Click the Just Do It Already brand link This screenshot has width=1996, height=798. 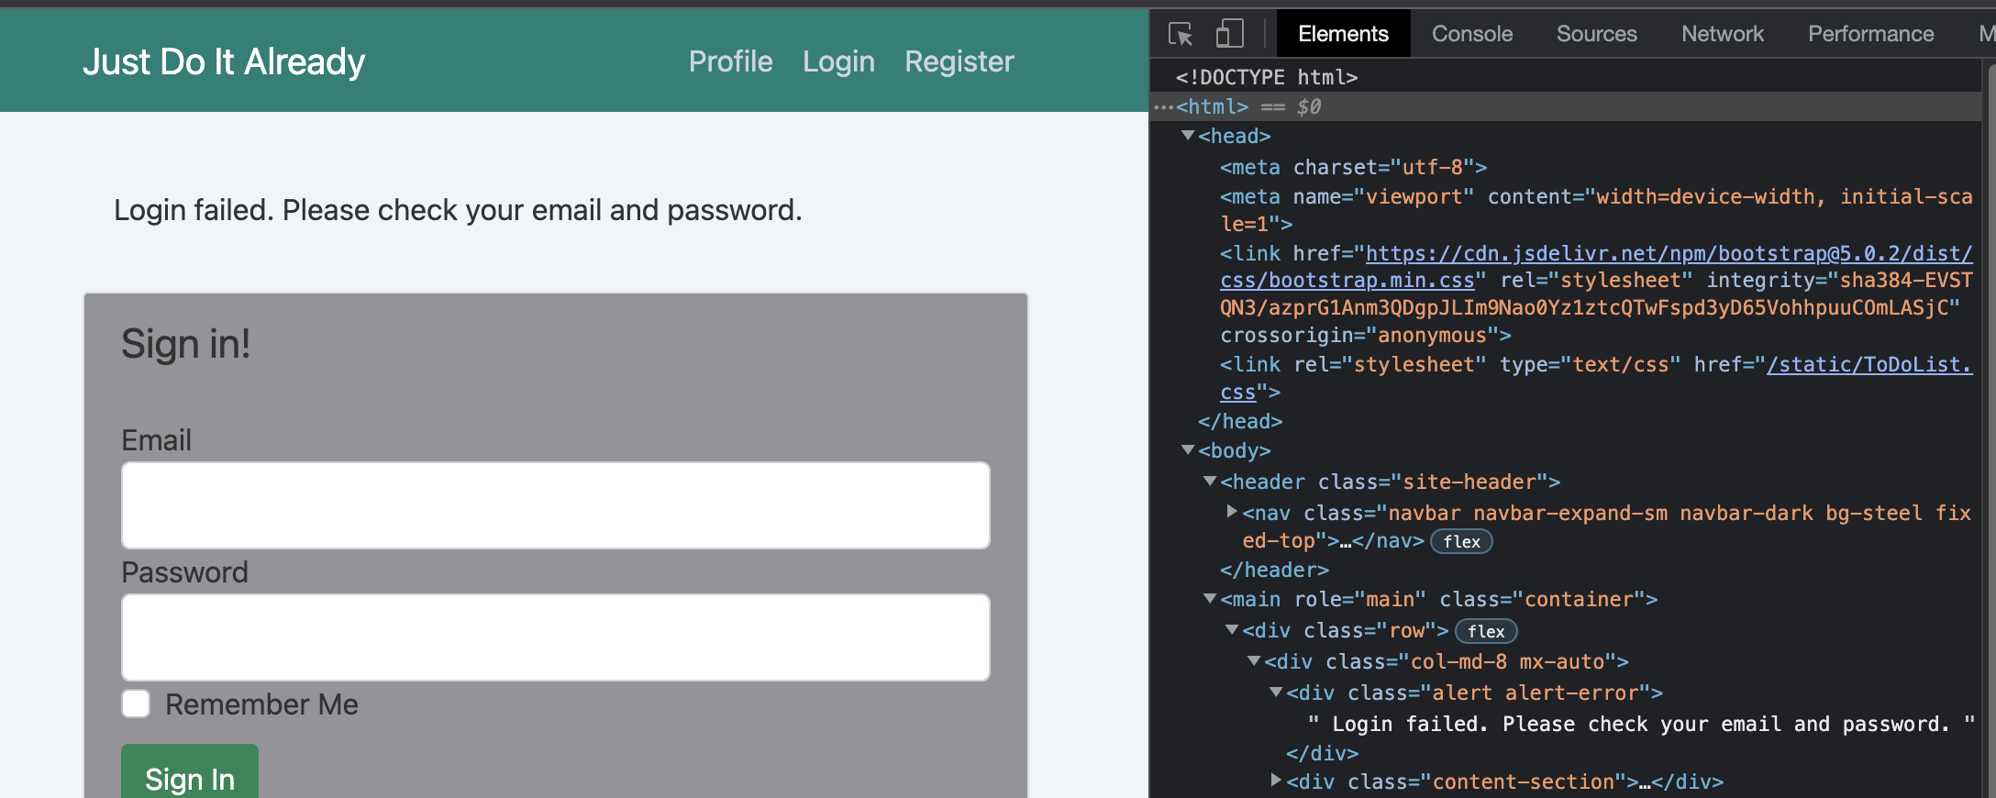(224, 61)
